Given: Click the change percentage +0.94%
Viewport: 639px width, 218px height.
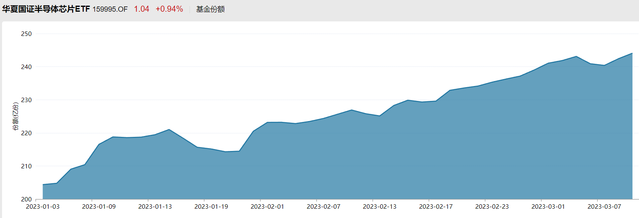Looking at the screenshot, I should click(x=169, y=9).
